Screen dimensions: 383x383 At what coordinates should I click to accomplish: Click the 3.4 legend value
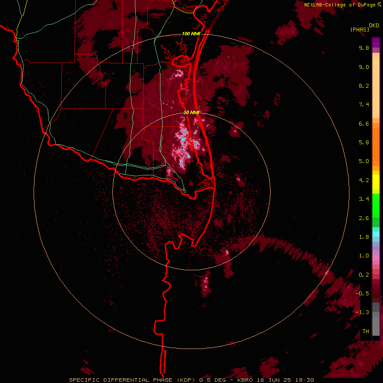364,199
